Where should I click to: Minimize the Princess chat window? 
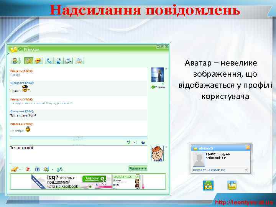point(158,47)
